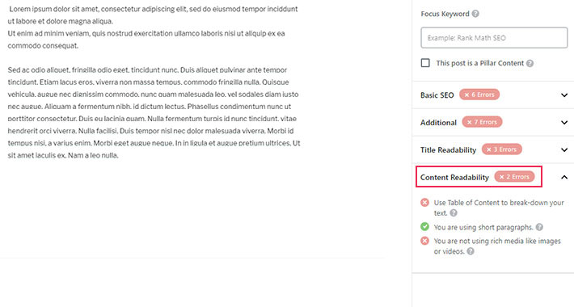This screenshot has width=574, height=307.
Task: Select the green short paragraphs check icon
Action: [x=424, y=227]
